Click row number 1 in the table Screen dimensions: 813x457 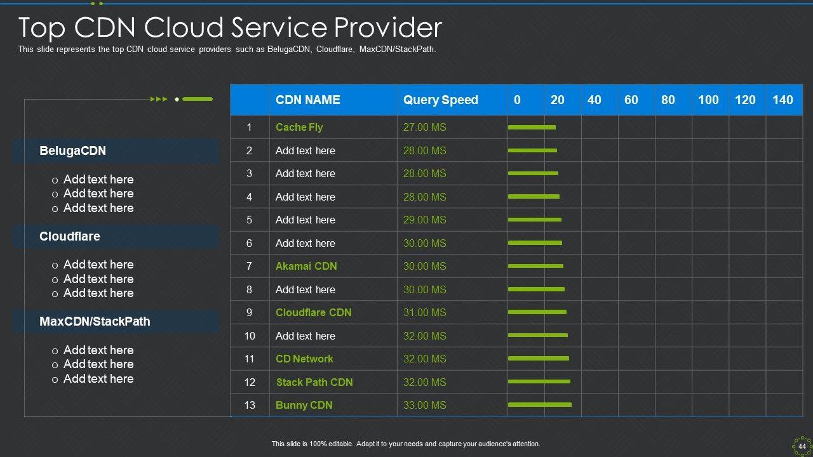[249, 127]
